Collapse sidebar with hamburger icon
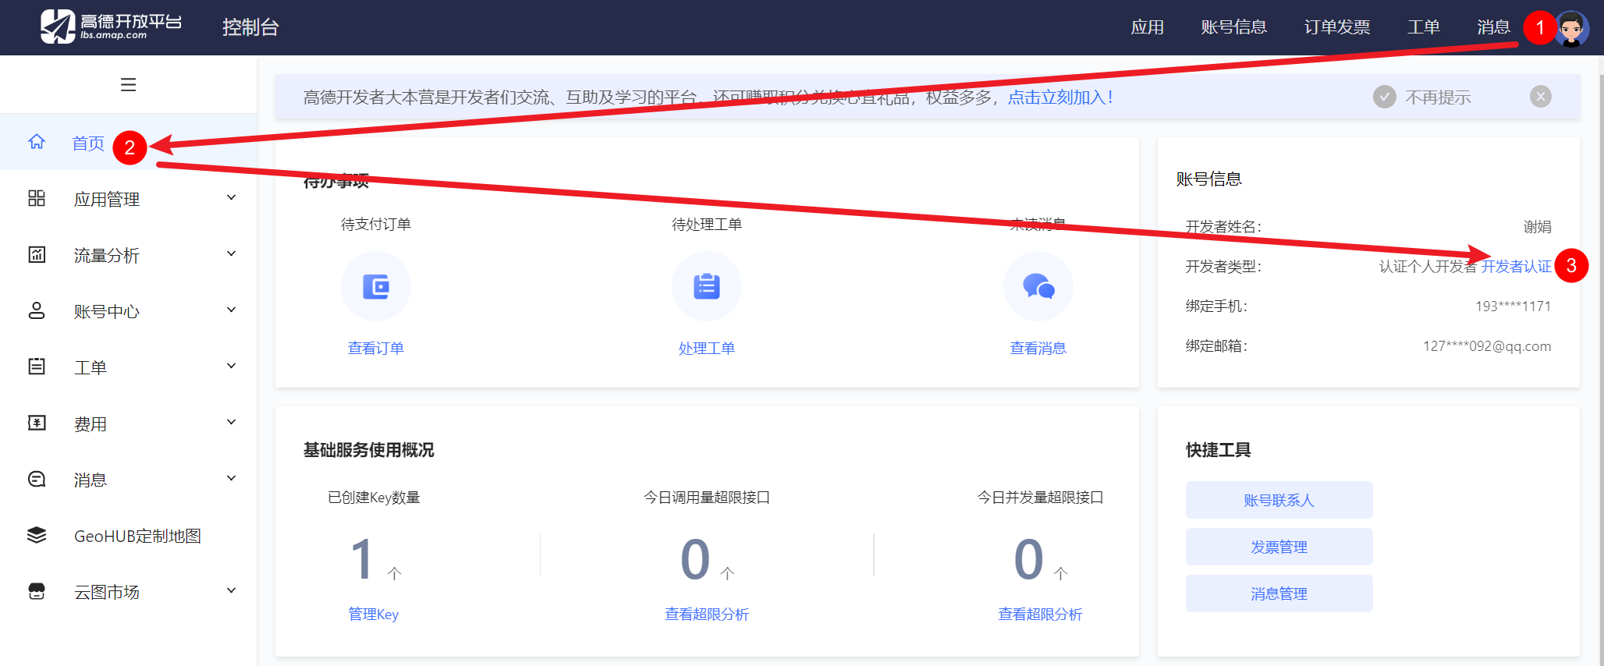The image size is (1604, 666). [x=129, y=84]
